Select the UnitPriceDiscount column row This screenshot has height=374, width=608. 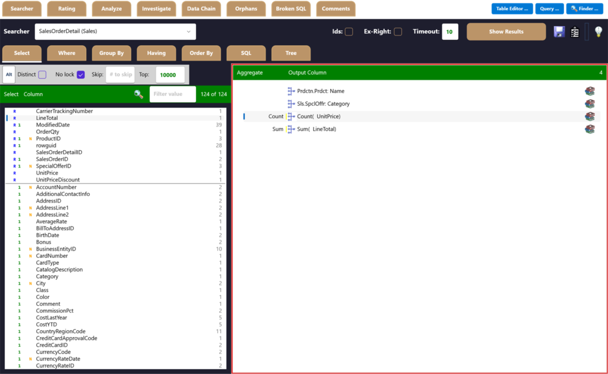coord(115,180)
